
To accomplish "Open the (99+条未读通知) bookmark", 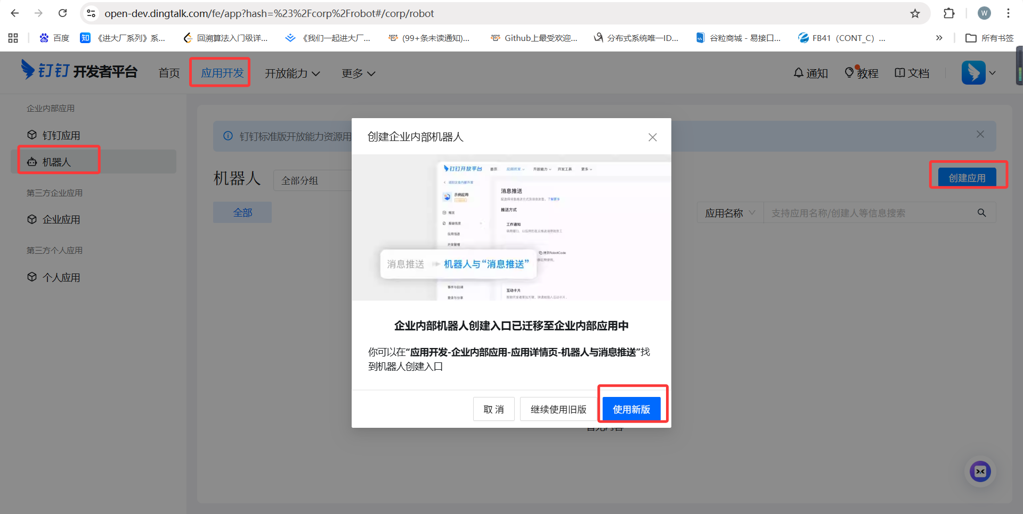I will (429, 38).
